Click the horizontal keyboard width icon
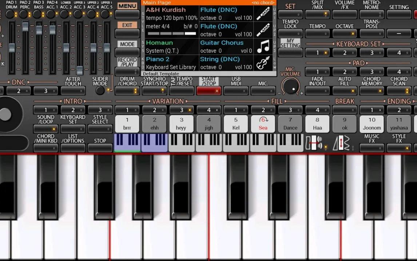 point(314,143)
